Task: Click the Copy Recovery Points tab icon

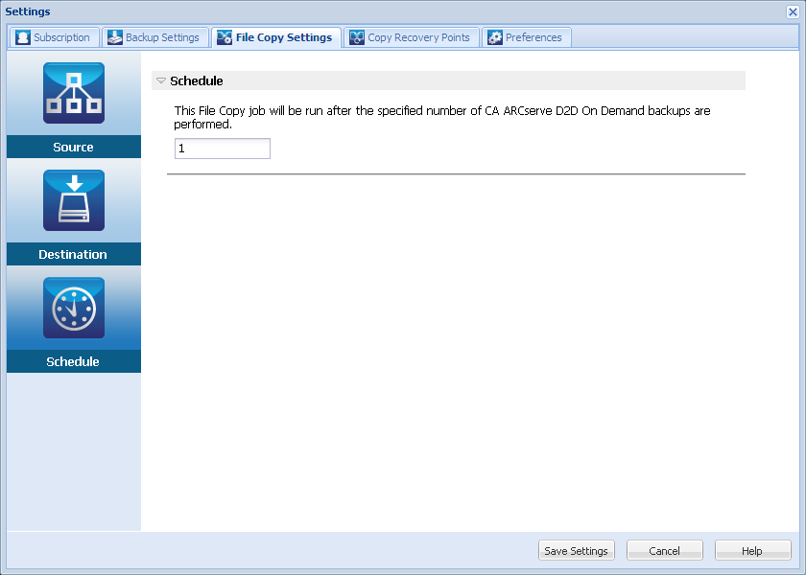Action: click(x=356, y=36)
